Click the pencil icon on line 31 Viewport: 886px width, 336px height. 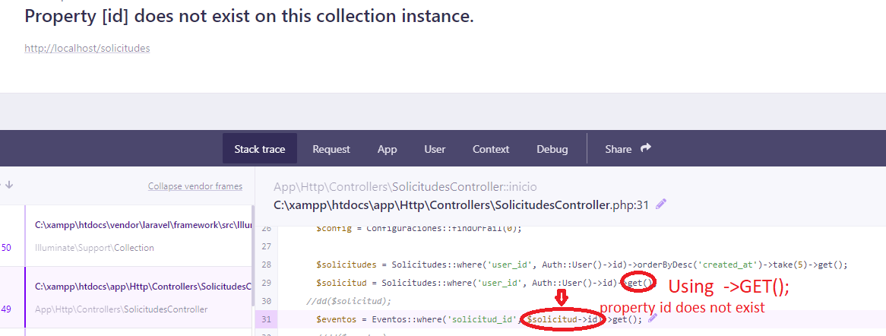tap(653, 319)
